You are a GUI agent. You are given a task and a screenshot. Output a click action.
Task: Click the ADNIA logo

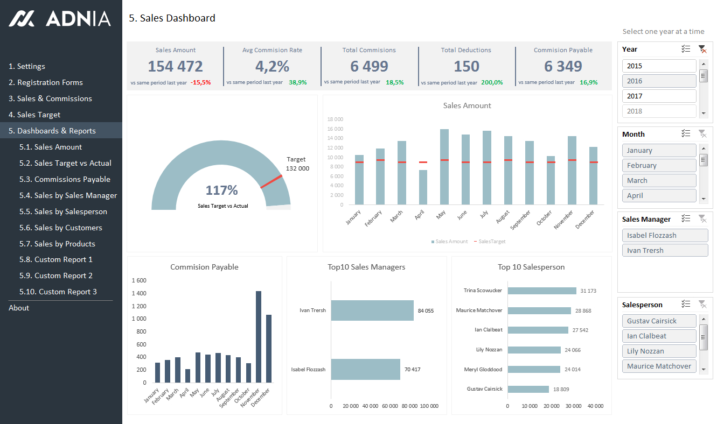coord(59,19)
